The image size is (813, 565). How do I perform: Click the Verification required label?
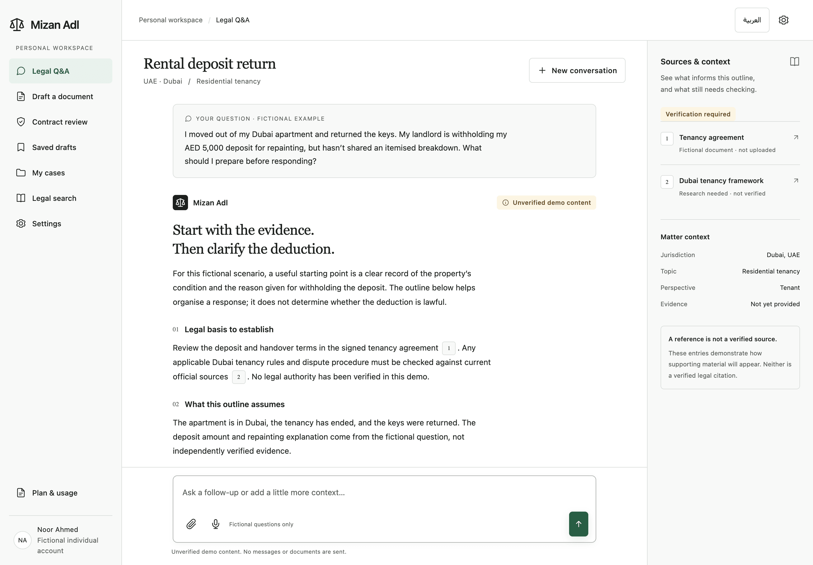pos(698,114)
